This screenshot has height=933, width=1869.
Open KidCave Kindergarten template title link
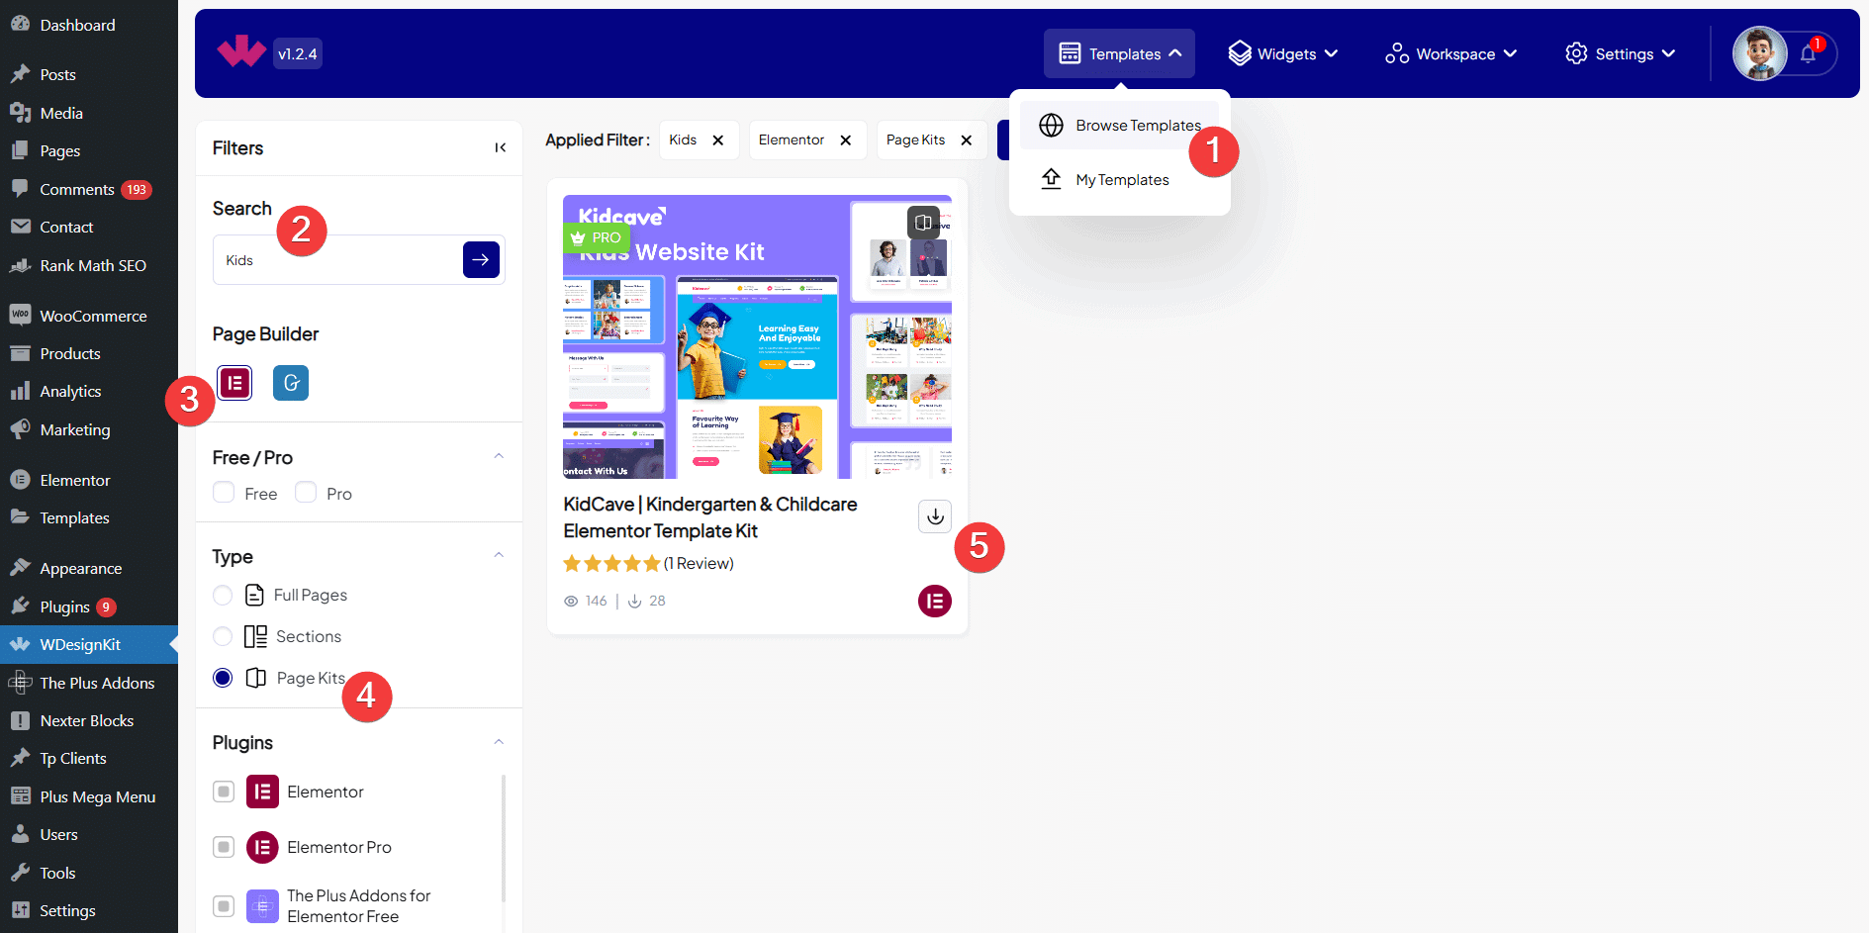pos(710,517)
